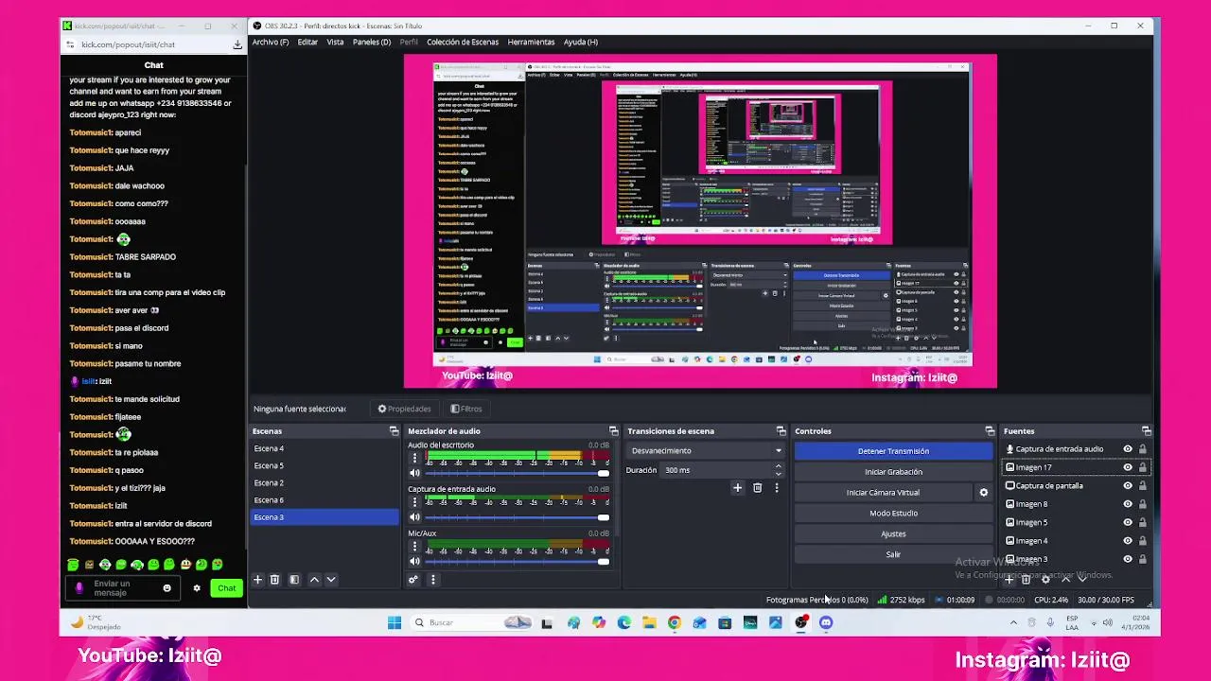Open Archivo (F) menu
The width and height of the screenshot is (1211, 681).
tap(271, 42)
